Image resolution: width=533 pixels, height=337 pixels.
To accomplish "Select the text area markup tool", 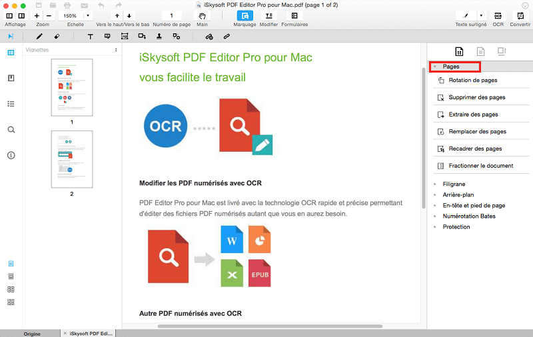I will [x=125, y=37].
